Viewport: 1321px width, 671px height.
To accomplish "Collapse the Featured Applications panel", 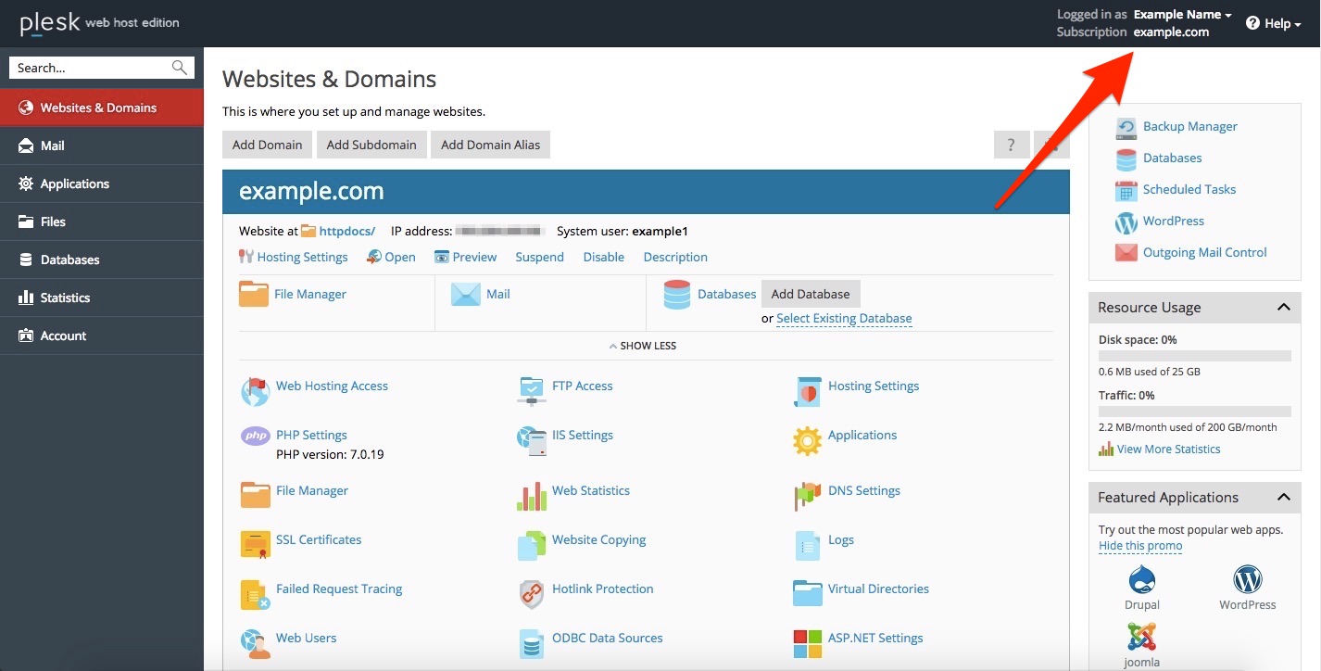I will pyautogui.click(x=1283, y=498).
